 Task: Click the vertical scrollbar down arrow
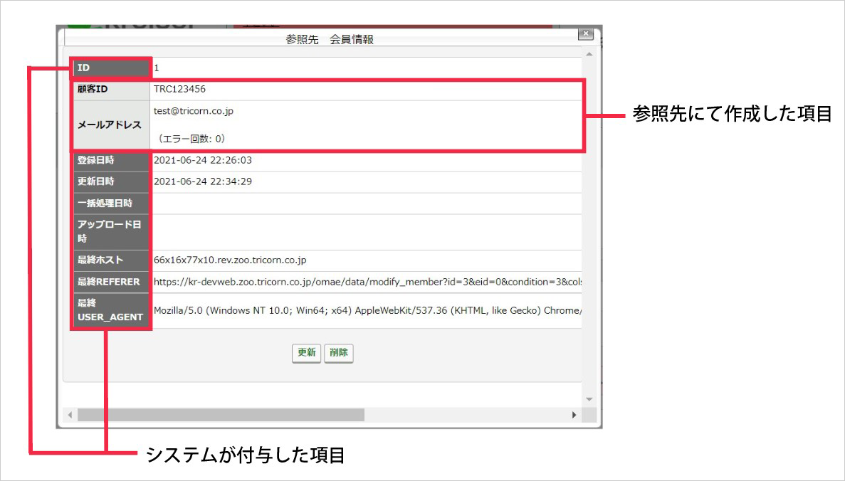click(x=589, y=399)
